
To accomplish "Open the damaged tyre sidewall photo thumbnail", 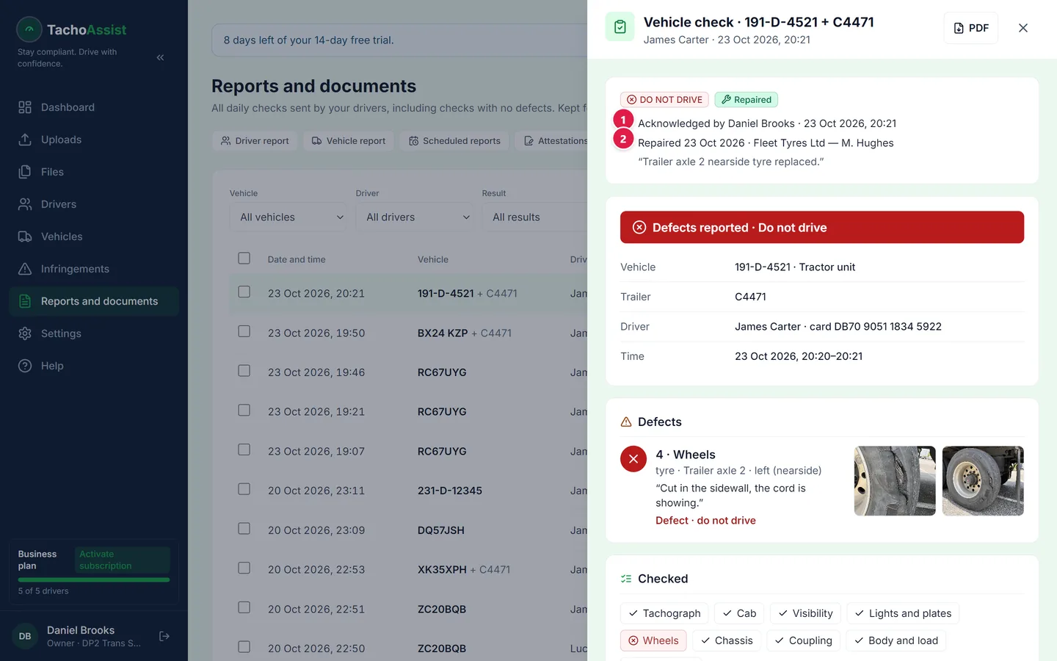I will pos(895,481).
